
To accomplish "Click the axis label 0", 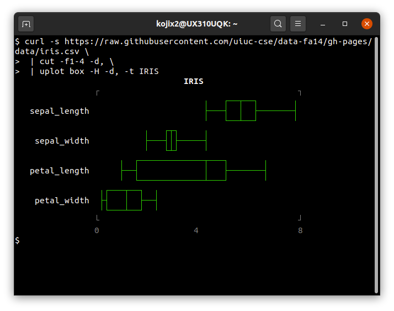I will point(97,230).
